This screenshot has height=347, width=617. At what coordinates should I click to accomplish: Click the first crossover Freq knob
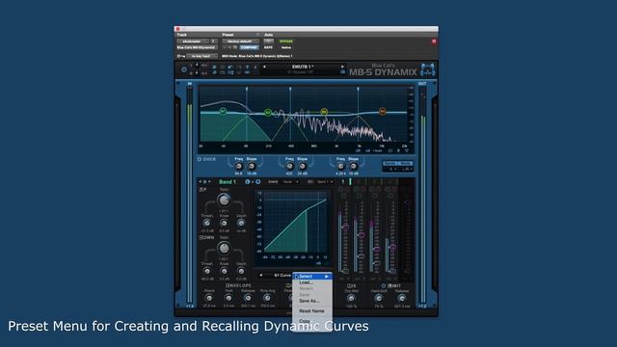click(x=238, y=166)
